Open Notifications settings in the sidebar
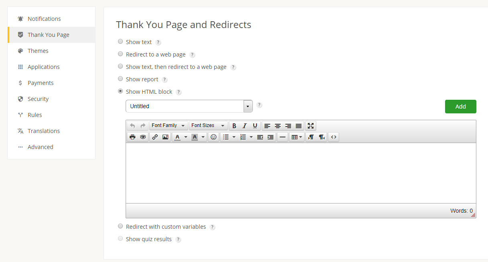The height and width of the screenshot is (262, 488). tap(51, 19)
